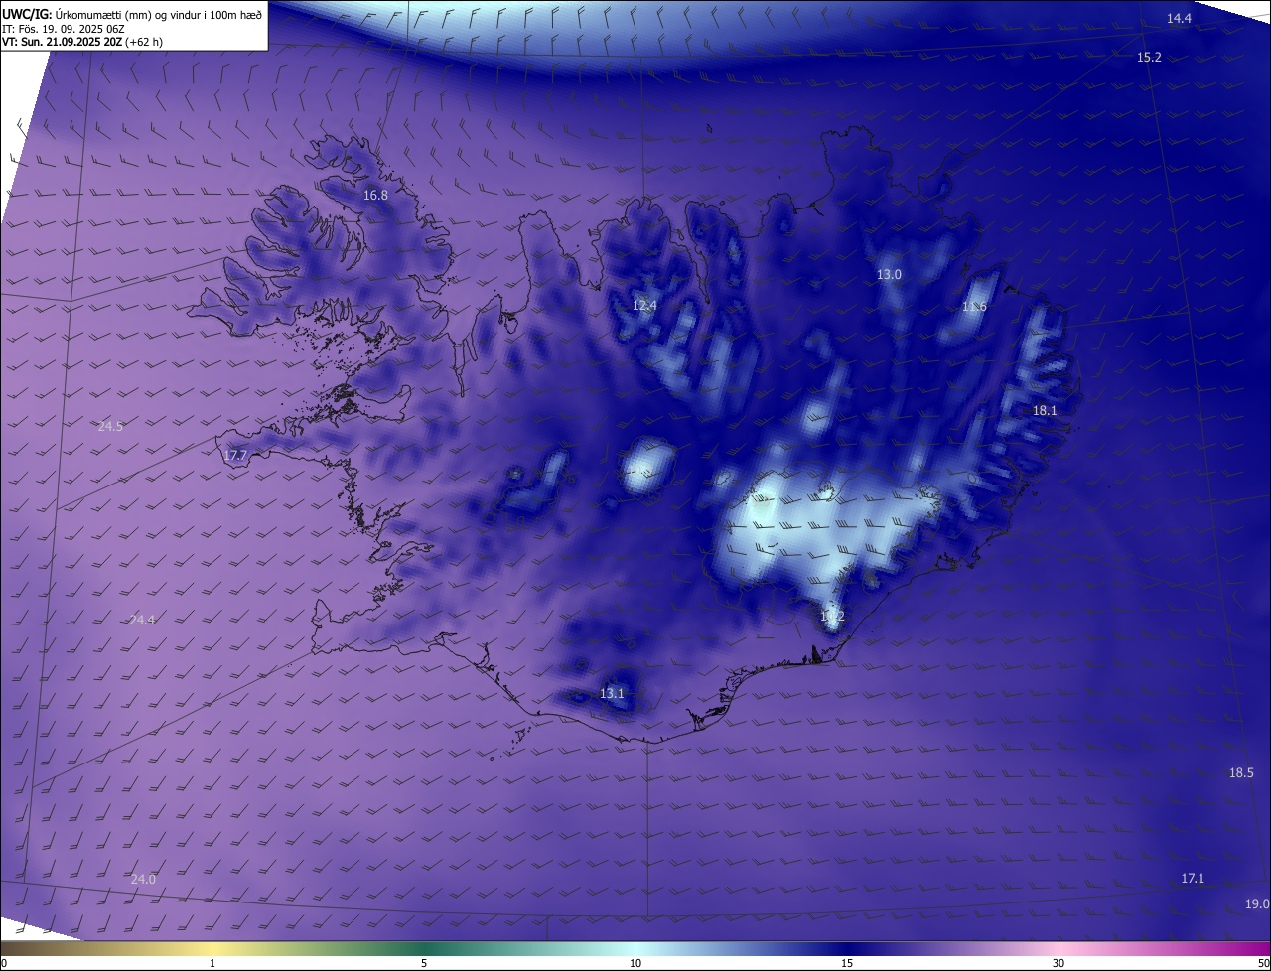
Task: Click the 24.0 value near the bottom edge
Action: coord(143,880)
